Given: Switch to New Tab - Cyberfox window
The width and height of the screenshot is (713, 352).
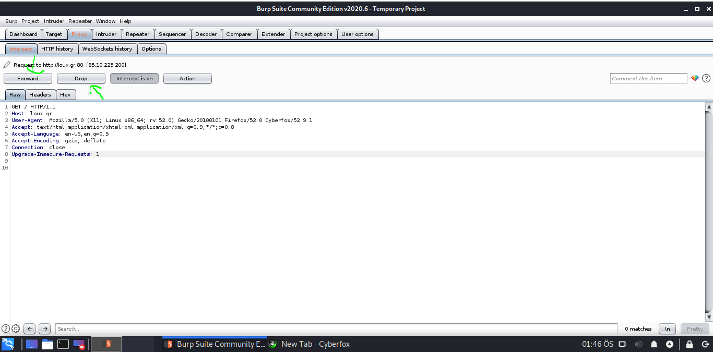Looking at the screenshot, I should pos(309,344).
